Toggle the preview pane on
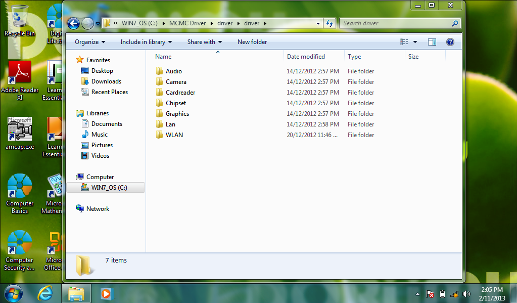The image size is (517, 303). (x=432, y=42)
